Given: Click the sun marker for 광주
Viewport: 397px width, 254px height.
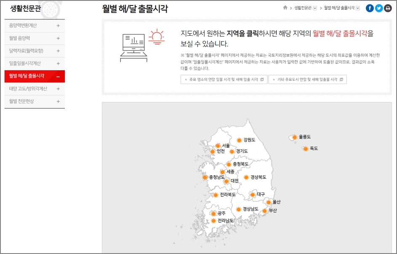Looking at the screenshot, I should pos(213,213).
